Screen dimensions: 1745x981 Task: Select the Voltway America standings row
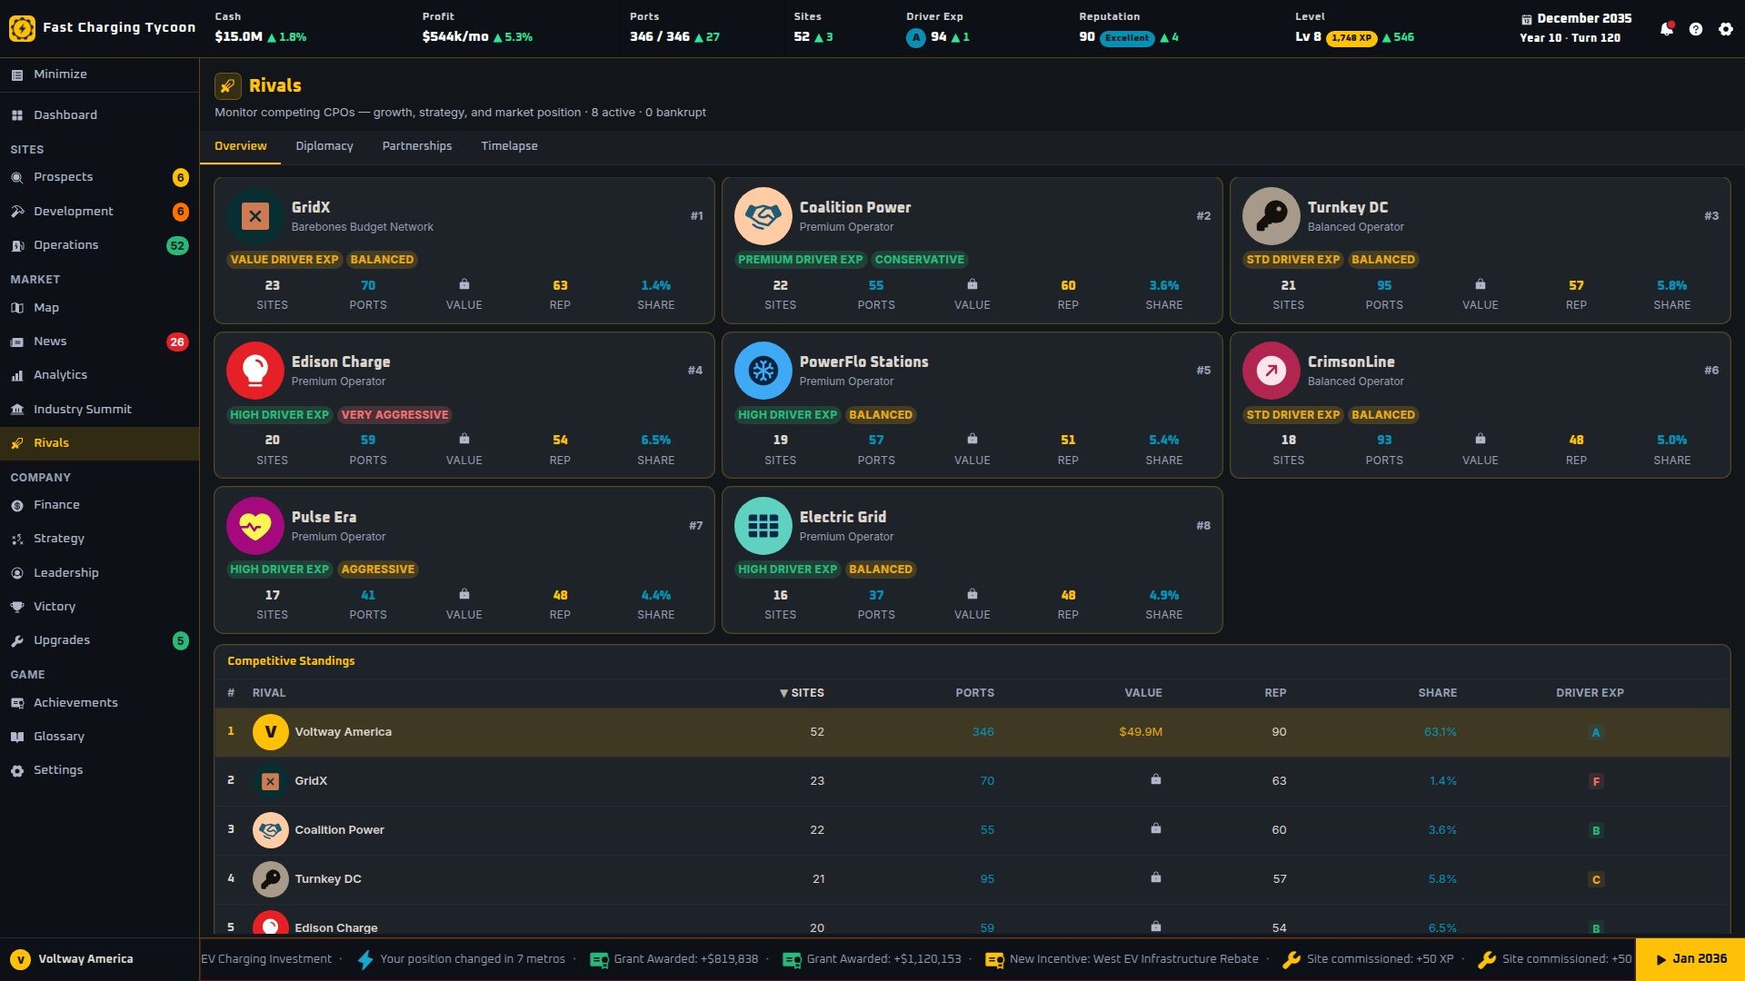point(972,732)
